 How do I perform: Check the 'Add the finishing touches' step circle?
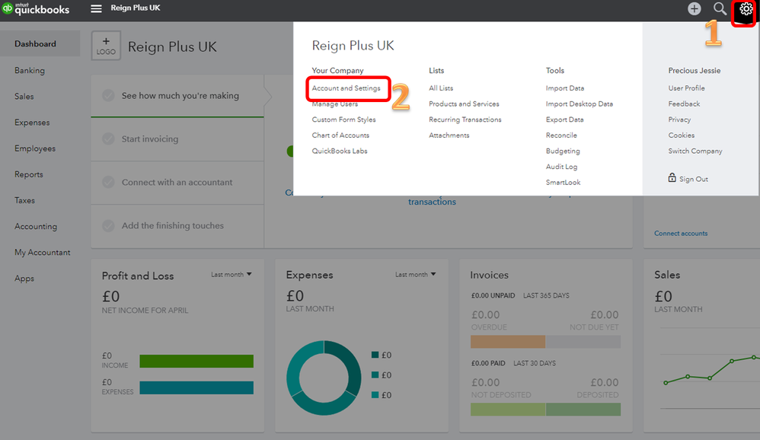(x=109, y=226)
